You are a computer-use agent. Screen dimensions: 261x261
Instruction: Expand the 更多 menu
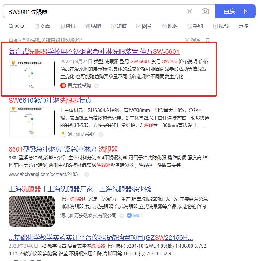tap(243, 26)
